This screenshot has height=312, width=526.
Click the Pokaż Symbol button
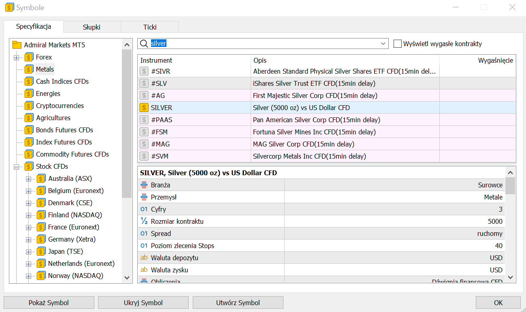point(49,303)
